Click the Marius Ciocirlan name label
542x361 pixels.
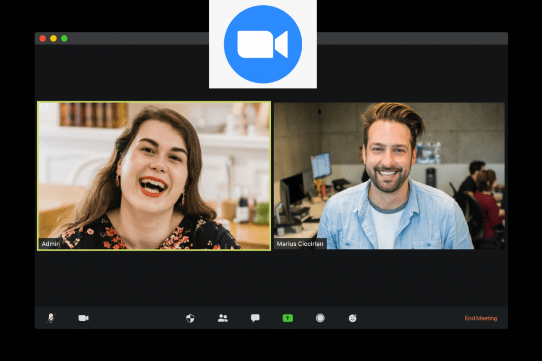coord(300,244)
